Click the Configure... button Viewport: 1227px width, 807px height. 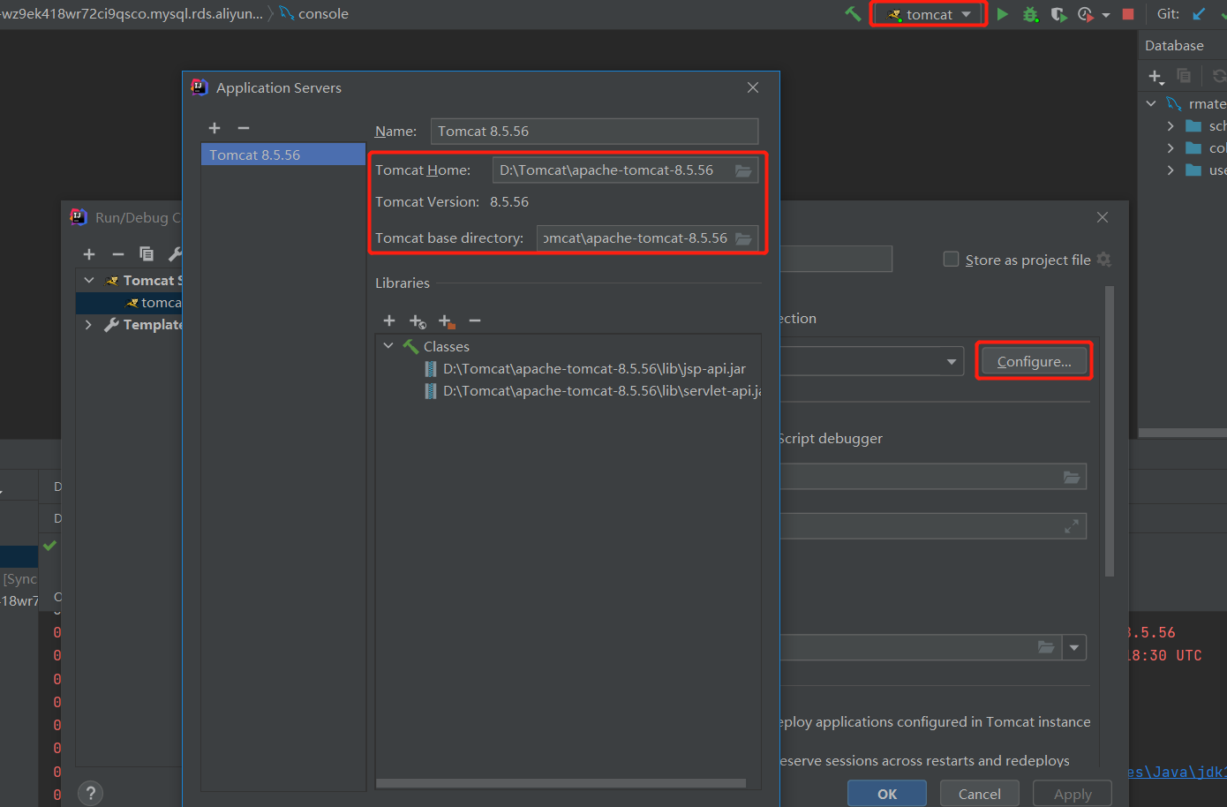[x=1034, y=361]
